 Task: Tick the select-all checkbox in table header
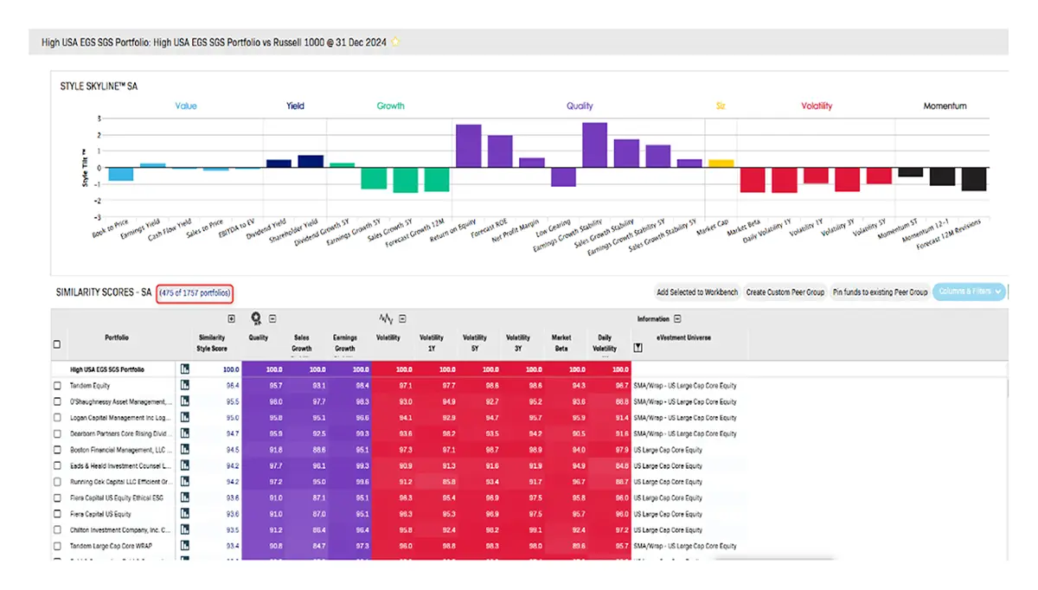pyautogui.click(x=57, y=344)
